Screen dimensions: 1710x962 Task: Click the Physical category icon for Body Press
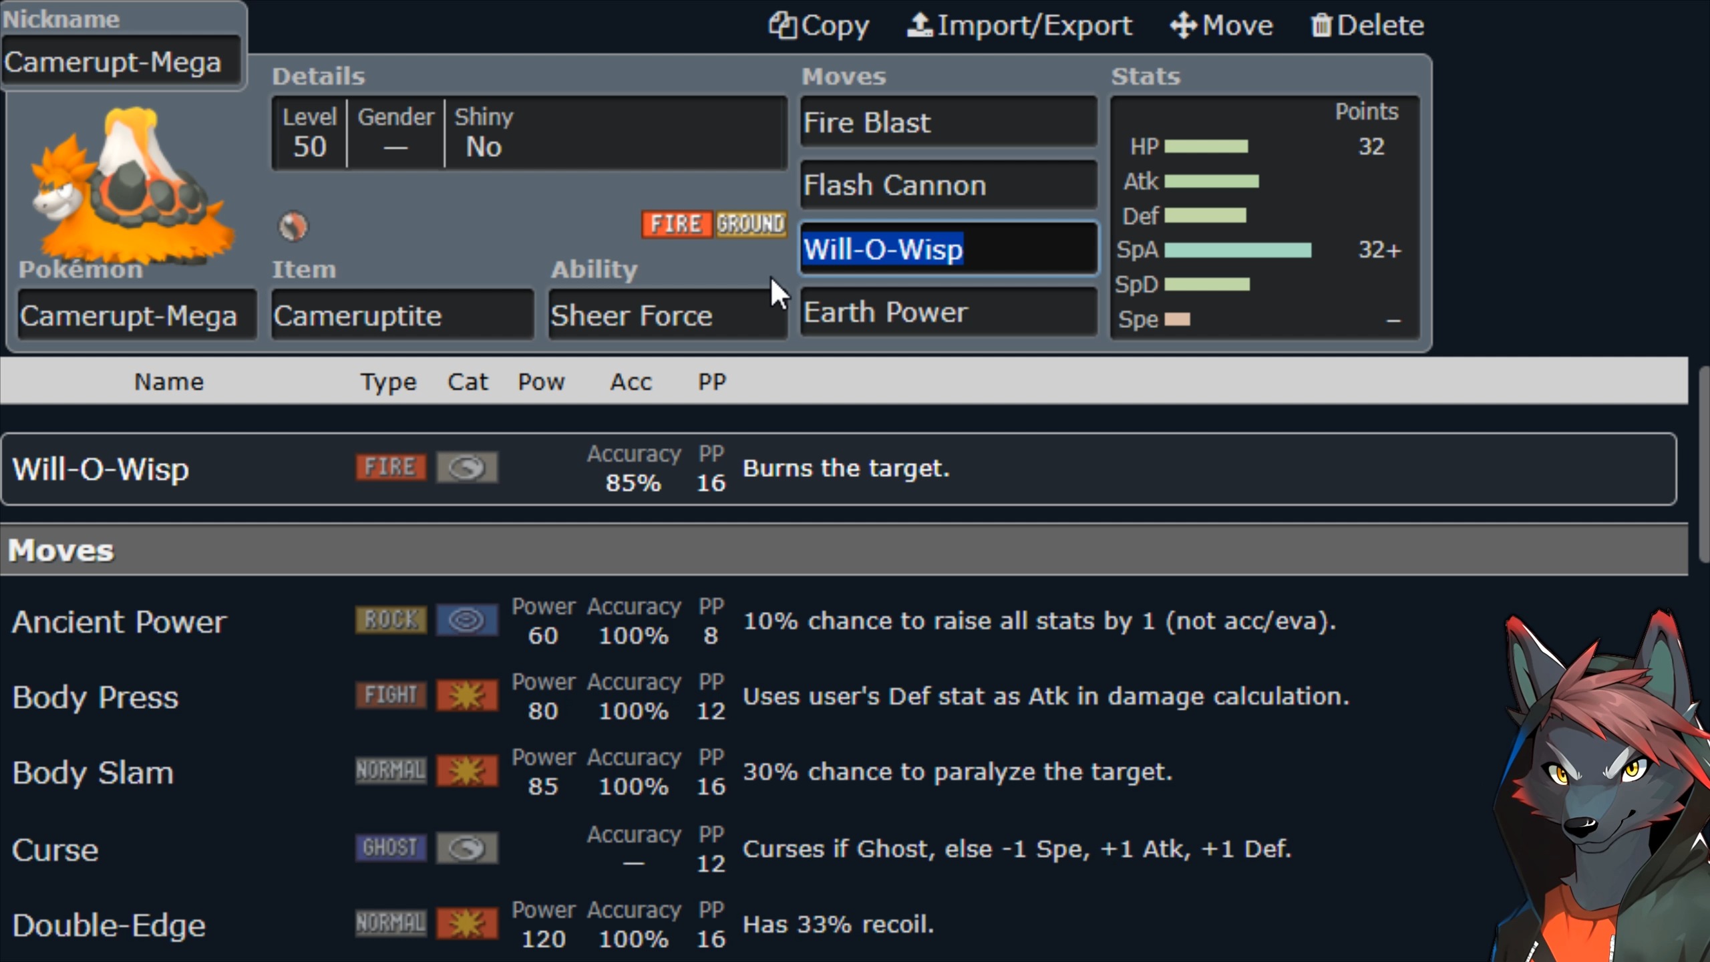[467, 695]
